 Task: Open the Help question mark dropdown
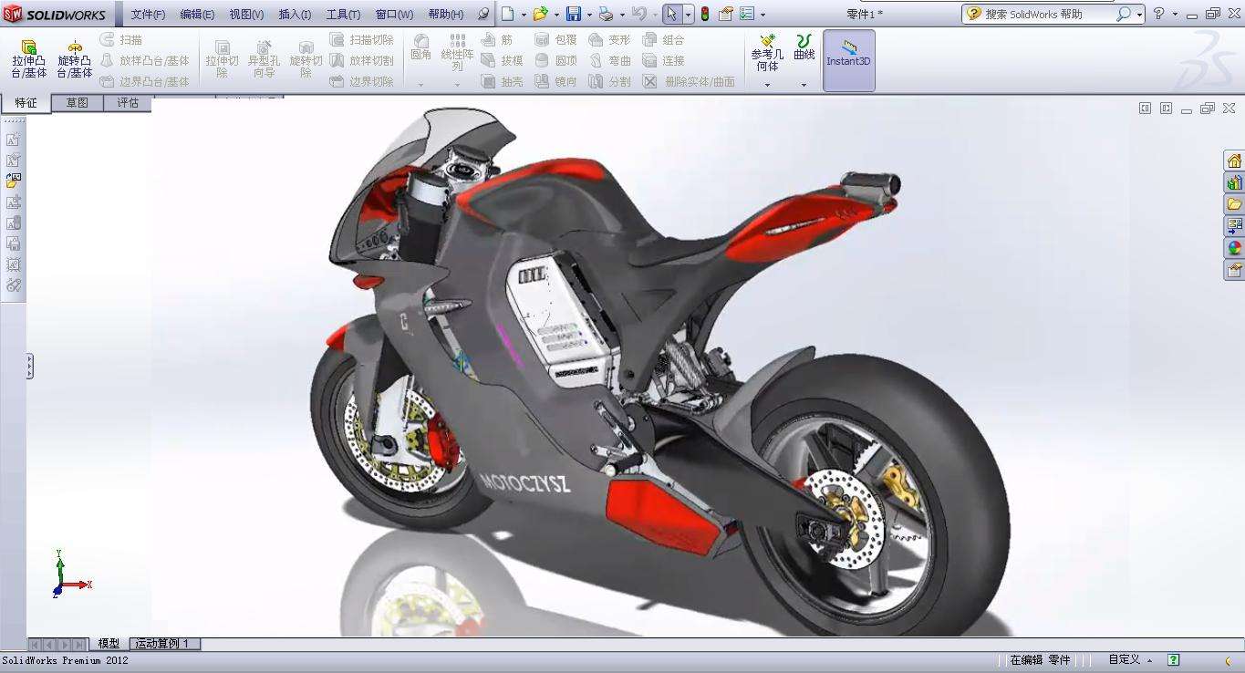tap(1175, 15)
